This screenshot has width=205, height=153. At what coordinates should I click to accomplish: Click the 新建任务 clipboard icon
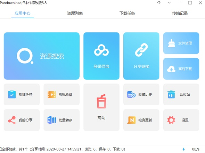pyautogui.click(x=12, y=94)
